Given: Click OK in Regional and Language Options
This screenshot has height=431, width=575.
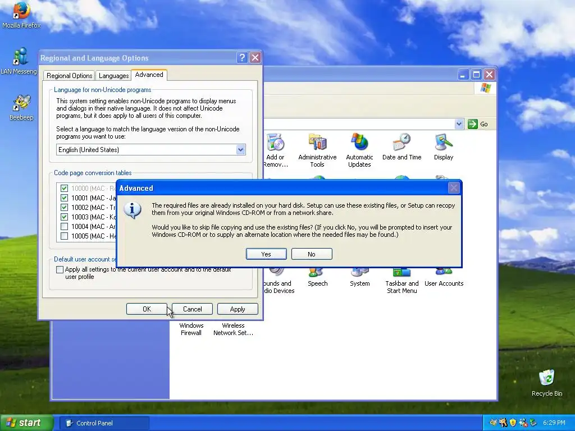Looking at the screenshot, I should (147, 309).
